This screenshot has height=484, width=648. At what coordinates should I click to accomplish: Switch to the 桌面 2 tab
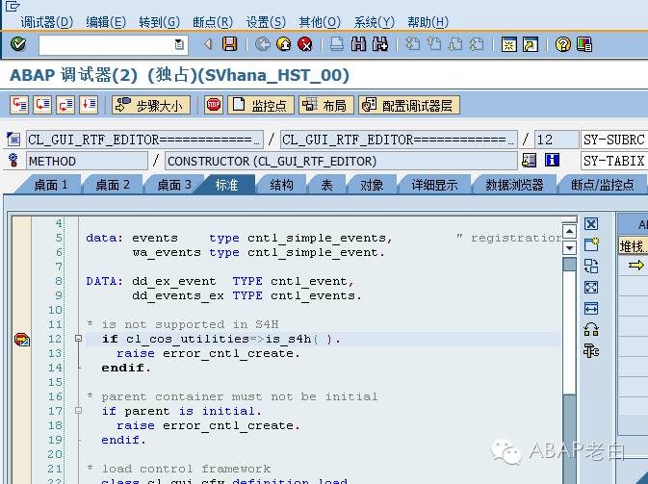113,185
